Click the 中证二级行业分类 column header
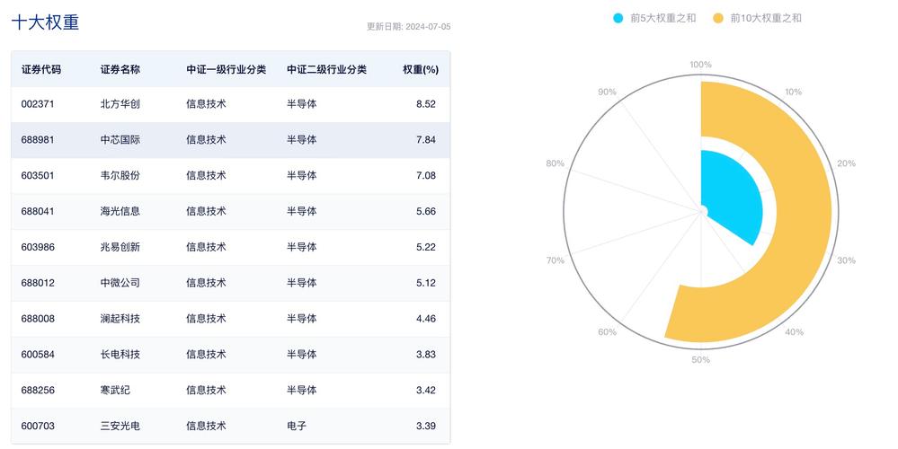This screenshot has width=898, height=449. tap(327, 70)
